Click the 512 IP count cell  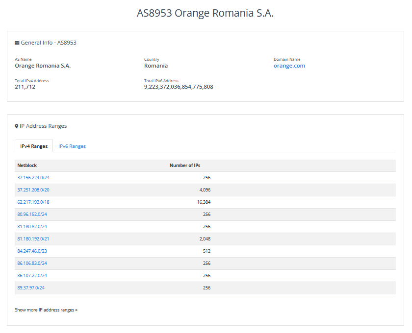pos(207,251)
